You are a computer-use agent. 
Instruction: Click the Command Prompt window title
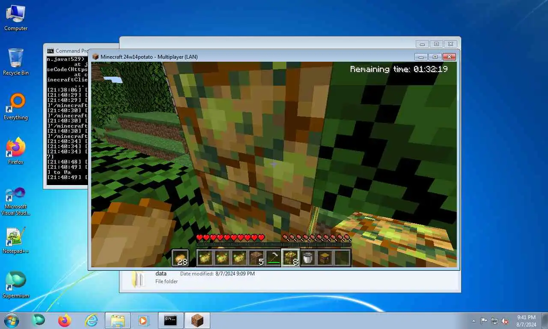tap(72, 51)
